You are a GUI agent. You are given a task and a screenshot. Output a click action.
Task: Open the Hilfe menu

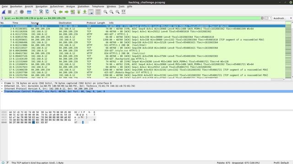pos(130,6)
